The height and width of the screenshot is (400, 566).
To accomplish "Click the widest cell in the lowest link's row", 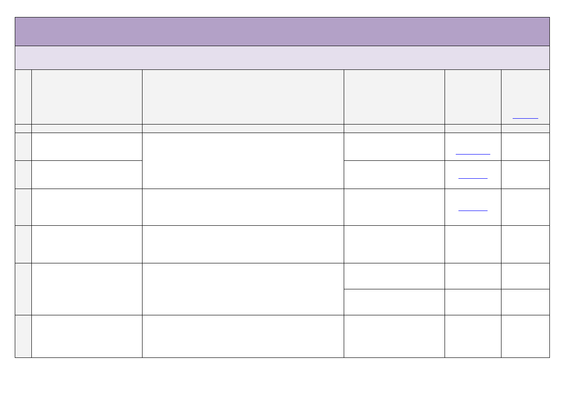I will (x=242, y=207).
